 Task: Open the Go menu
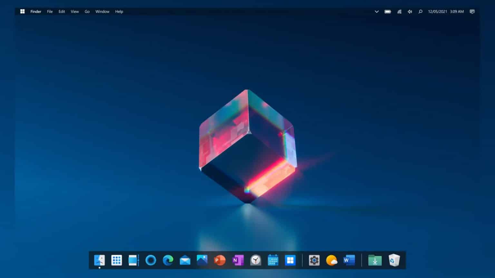(87, 12)
